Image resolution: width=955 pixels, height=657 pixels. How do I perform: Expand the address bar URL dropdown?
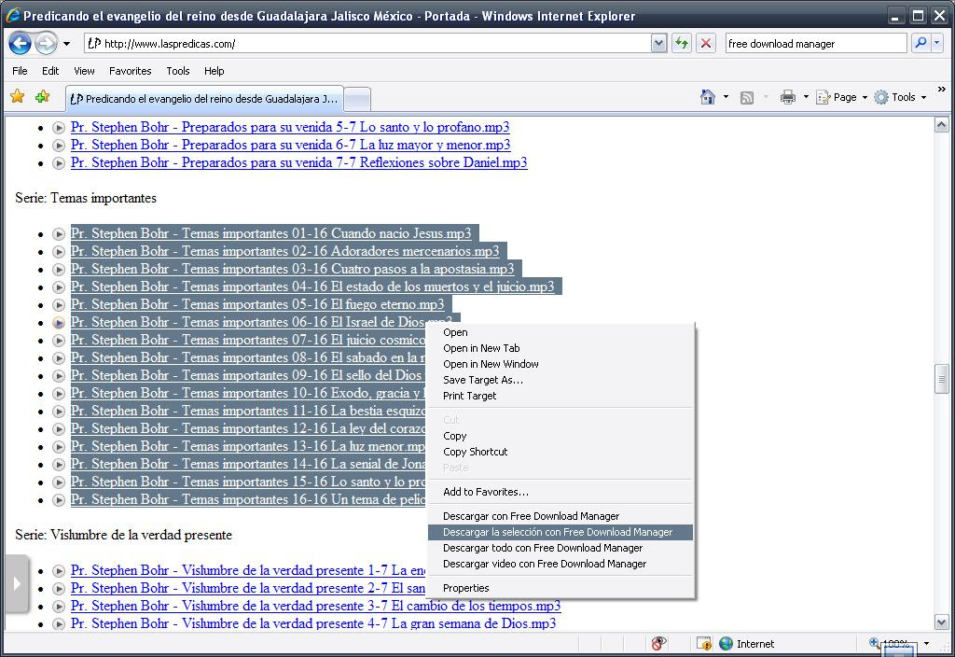point(658,43)
